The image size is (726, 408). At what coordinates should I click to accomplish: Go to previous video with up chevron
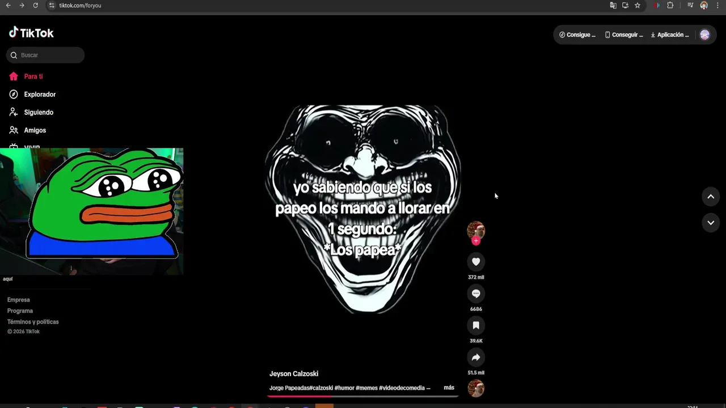711,197
